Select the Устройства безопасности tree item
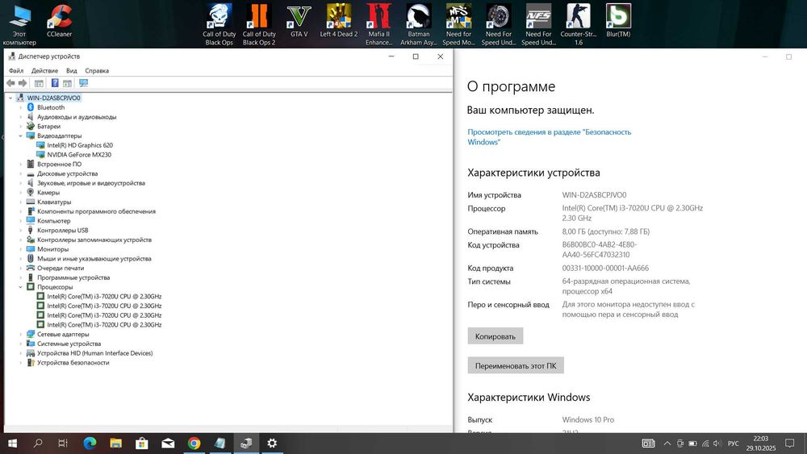The height and width of the screenshot is (454, 807). point(73,363)
